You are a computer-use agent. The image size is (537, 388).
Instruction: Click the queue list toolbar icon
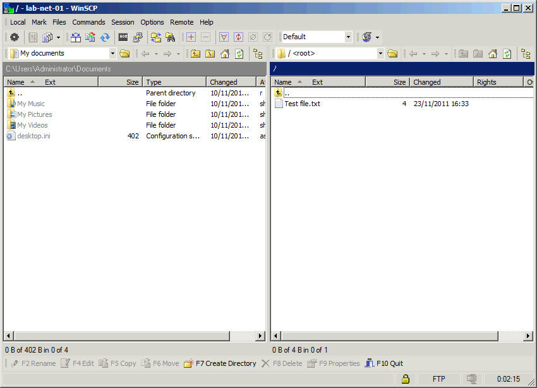pyautogui.click(x=33, y=37)
